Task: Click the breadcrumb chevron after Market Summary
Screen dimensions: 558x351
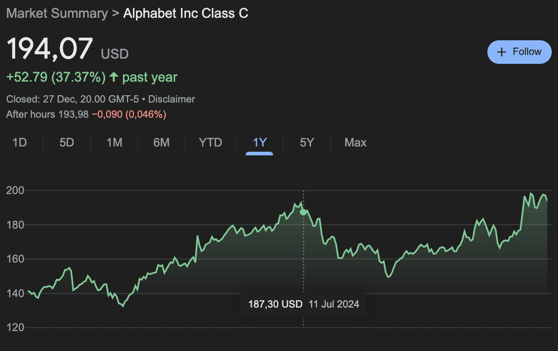Action: (116, 13)
